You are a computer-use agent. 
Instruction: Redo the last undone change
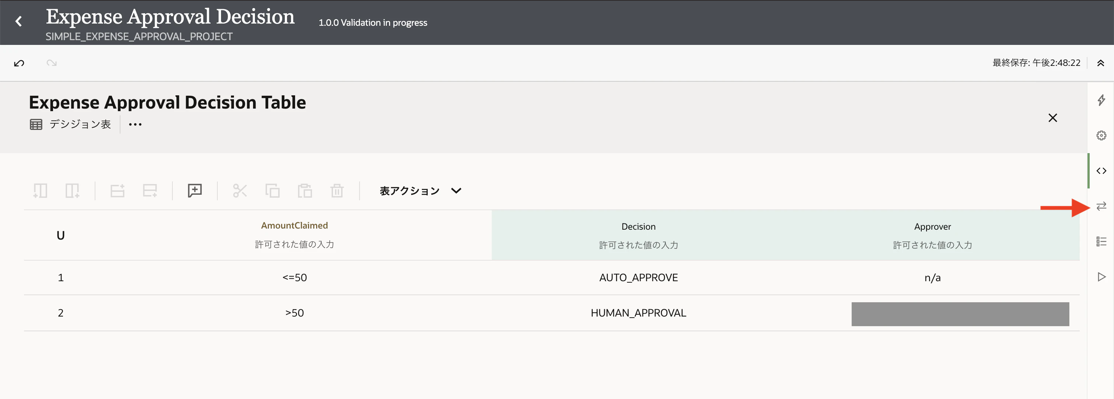(x=52, y=63)
